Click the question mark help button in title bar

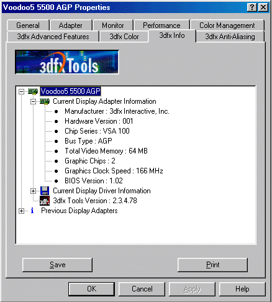252,7
